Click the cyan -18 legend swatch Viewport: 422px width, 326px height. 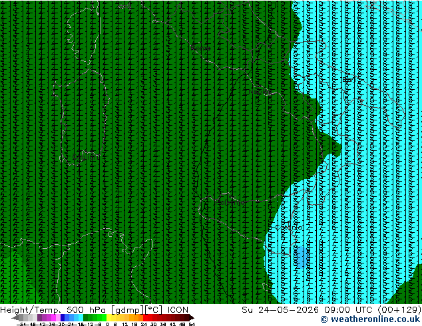(81, 317)
